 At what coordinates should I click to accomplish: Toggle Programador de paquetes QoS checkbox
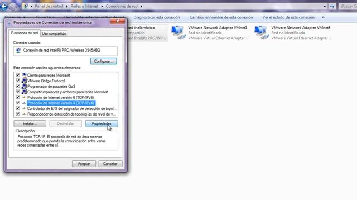18,86
